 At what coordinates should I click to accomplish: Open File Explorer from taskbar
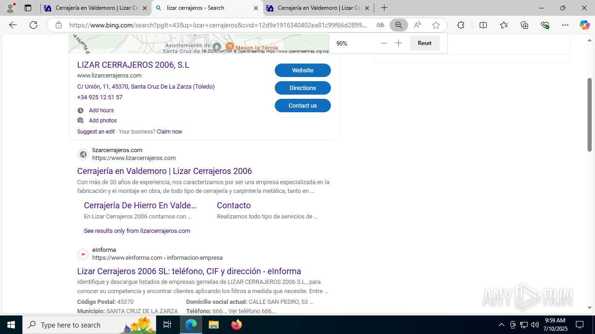pos(213,325)
